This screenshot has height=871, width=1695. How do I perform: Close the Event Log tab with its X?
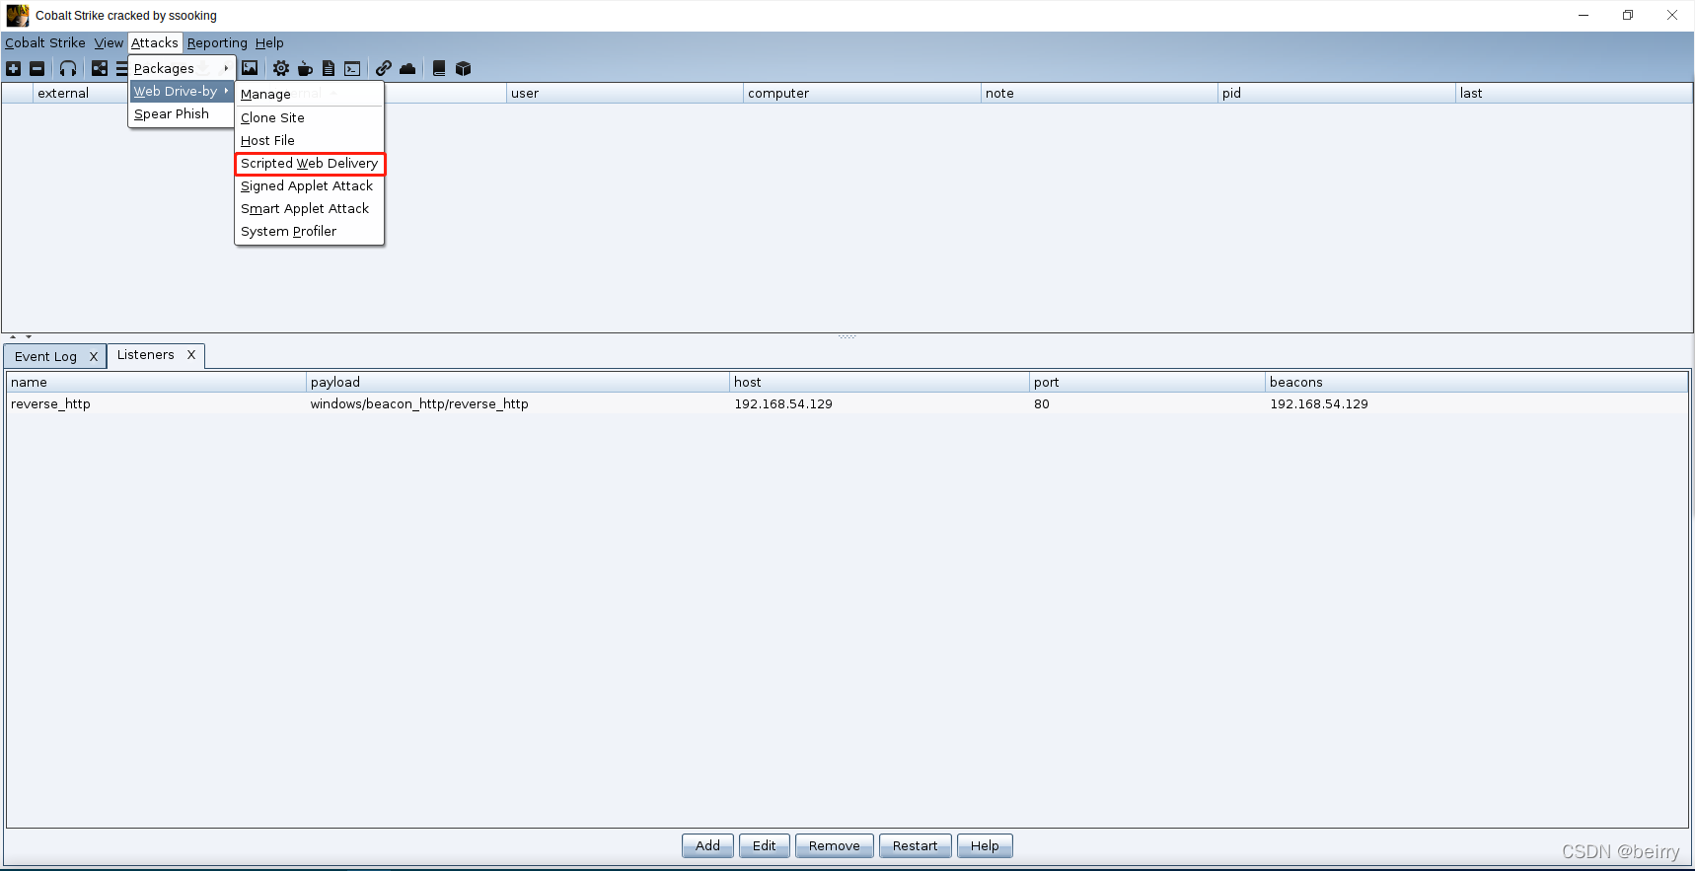tap(94, 357)
